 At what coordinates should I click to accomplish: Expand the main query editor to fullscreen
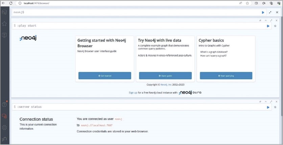coord(270,12)
